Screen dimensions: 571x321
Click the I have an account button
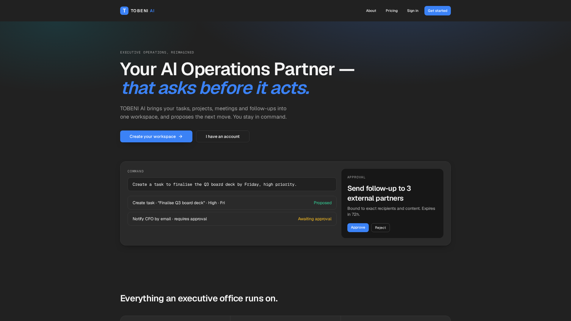point(223,136)
